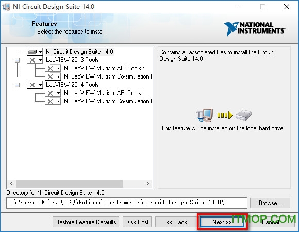Select Multisim Co-simulation item under LabVIEW 2013 Tools
The image size is (299, 232).
108,76
